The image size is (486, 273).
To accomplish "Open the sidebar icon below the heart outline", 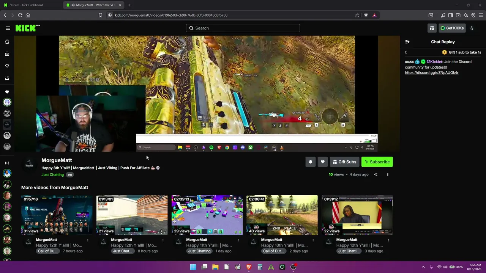I will pos(7,78).
